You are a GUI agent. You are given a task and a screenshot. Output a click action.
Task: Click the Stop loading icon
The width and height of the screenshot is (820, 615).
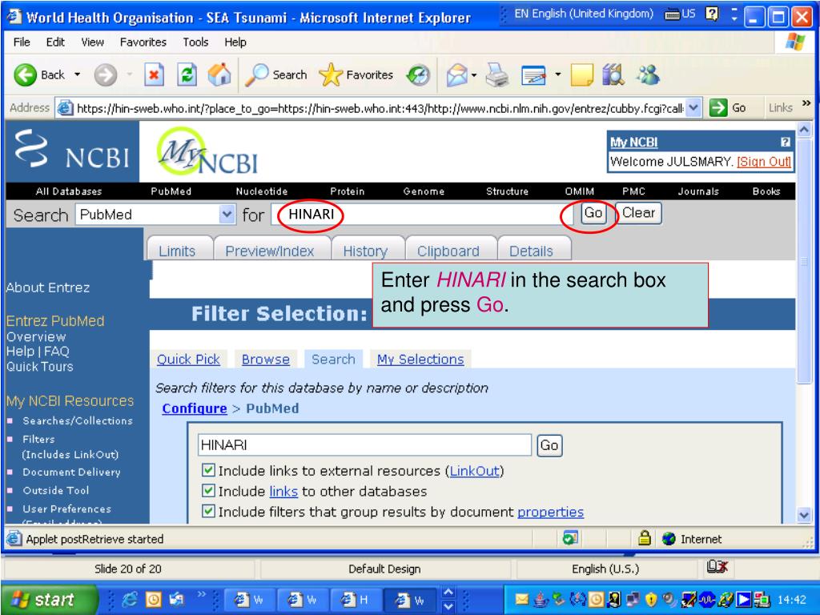(x=154, y=75)
